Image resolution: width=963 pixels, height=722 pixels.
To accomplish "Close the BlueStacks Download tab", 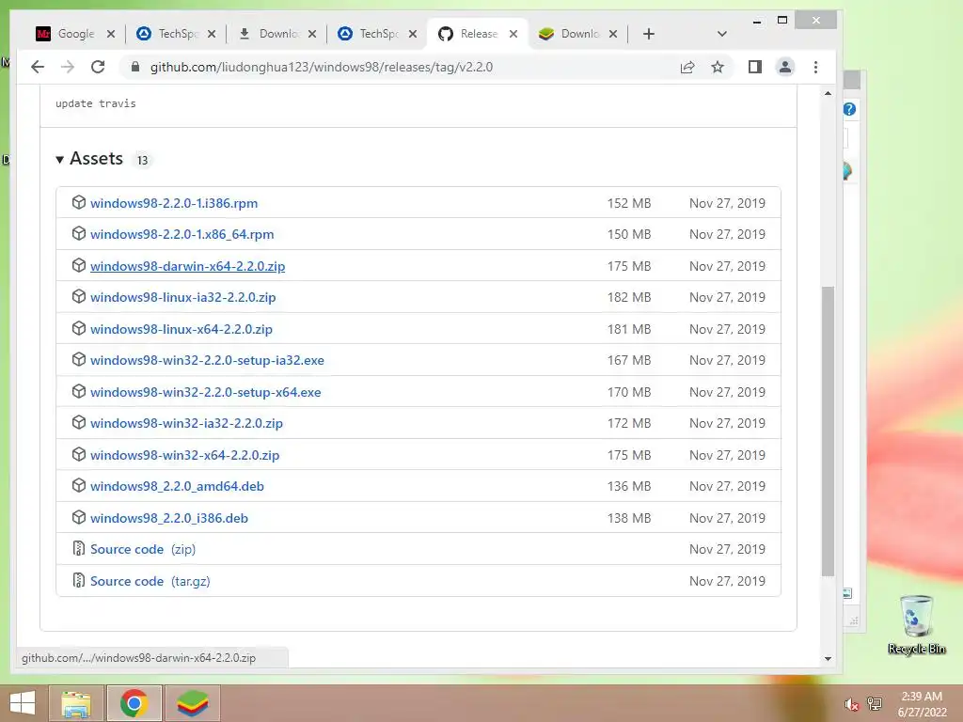I will (x=613, y=34).
